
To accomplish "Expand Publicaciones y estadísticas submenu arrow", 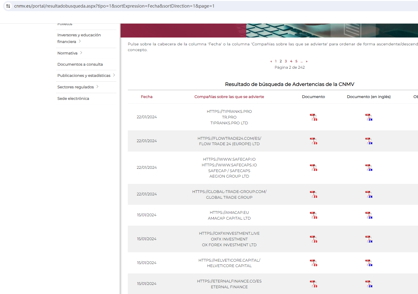I will (x=114, y=75).
